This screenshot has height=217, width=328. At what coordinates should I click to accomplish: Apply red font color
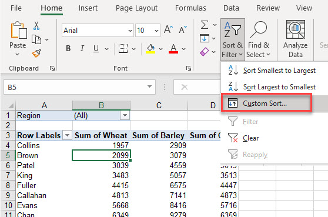[173, 49]
